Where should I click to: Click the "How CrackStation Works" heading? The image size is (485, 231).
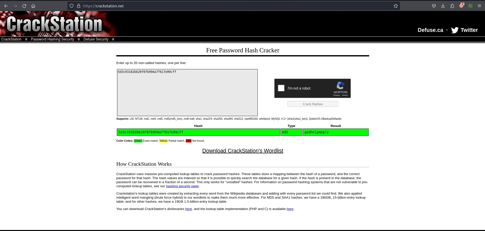pos(144,164)
